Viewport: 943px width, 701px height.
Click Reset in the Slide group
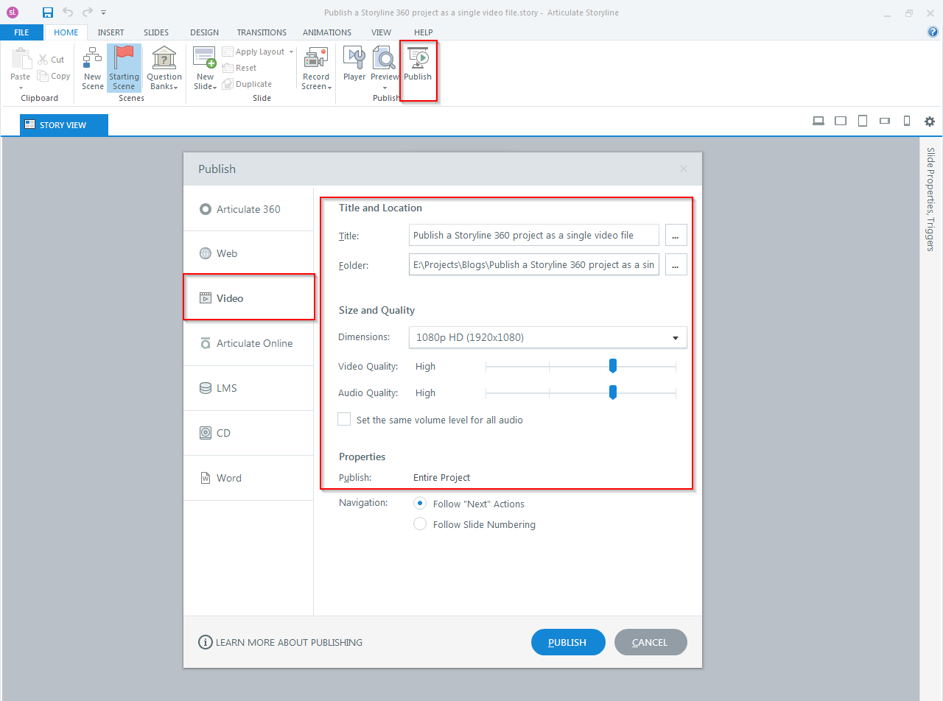[239, 68]
